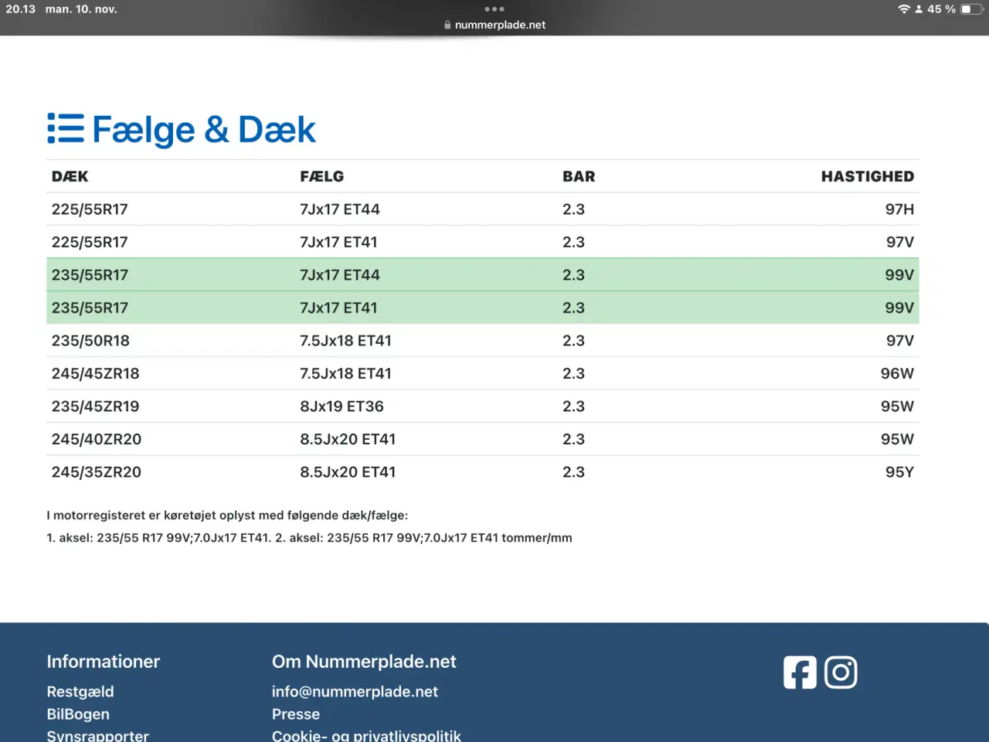Open the Synsrapporter footer link
Screen dimensions: 989x742
click(98, 735)
